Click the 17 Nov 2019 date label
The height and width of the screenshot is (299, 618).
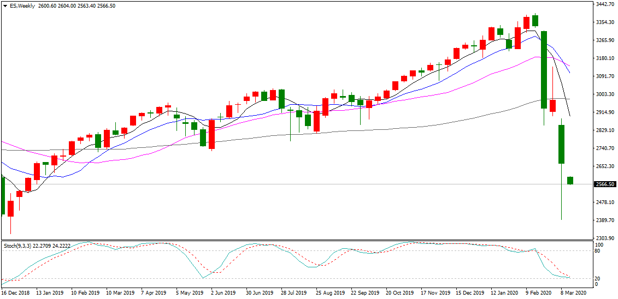435,293
